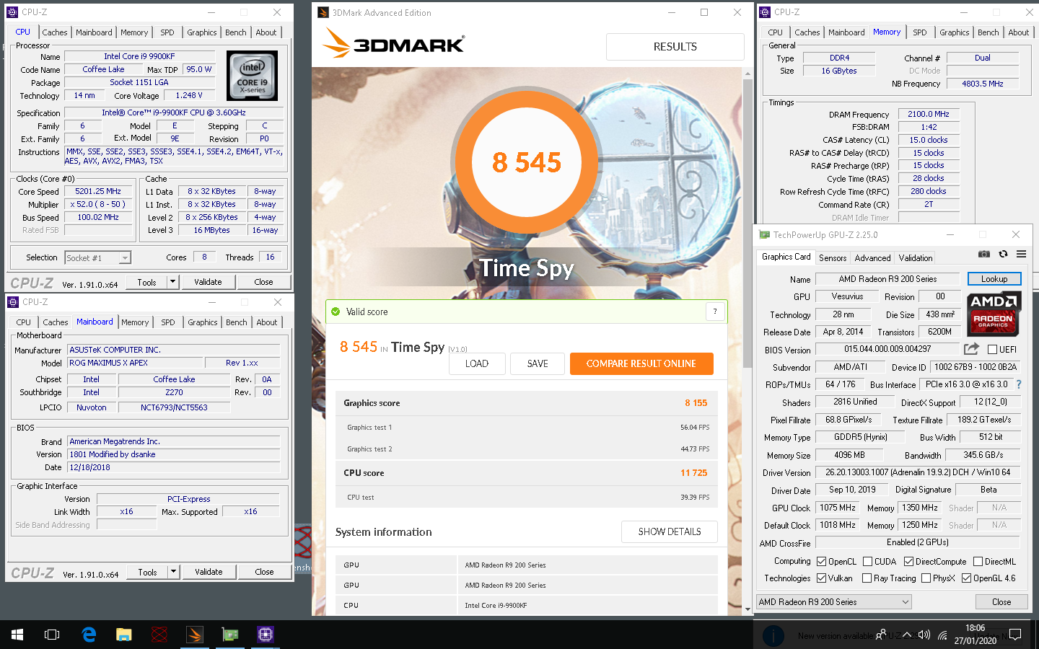
Task: Switch to Validation tab in GPU-Z
Action: 916,258
